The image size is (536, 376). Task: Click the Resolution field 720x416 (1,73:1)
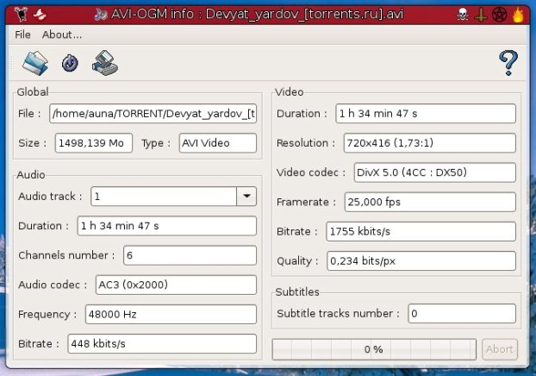pos(430,143)
